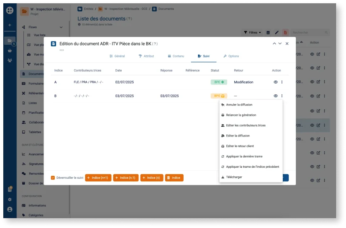Viewport: 346px width, 228px height.
Task: Choose Télécharger from the menu
Action: point(251,177)
